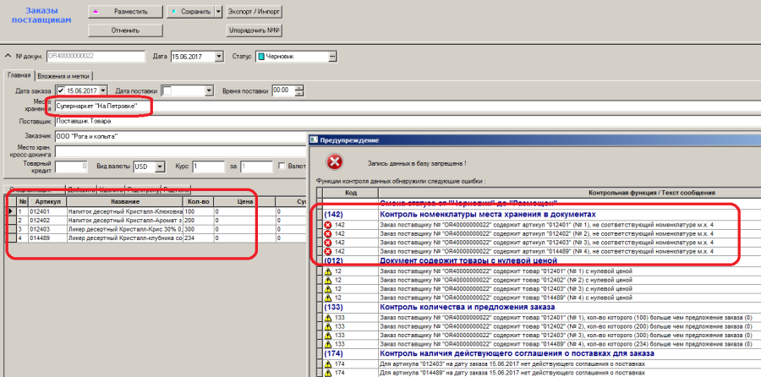761x377 pixels.
Task: Switch to the Вложения и метки tab
Action: 64,76
